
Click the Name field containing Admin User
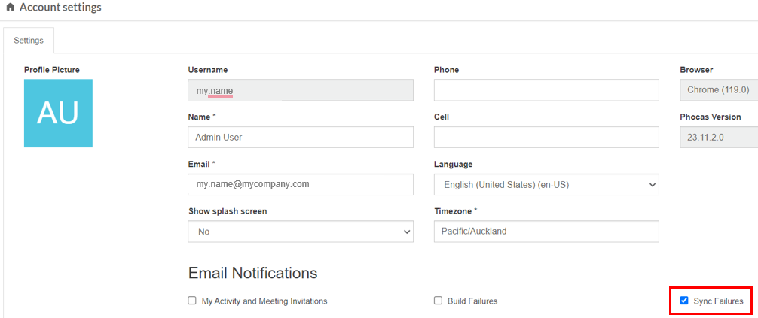click(300, 138)
